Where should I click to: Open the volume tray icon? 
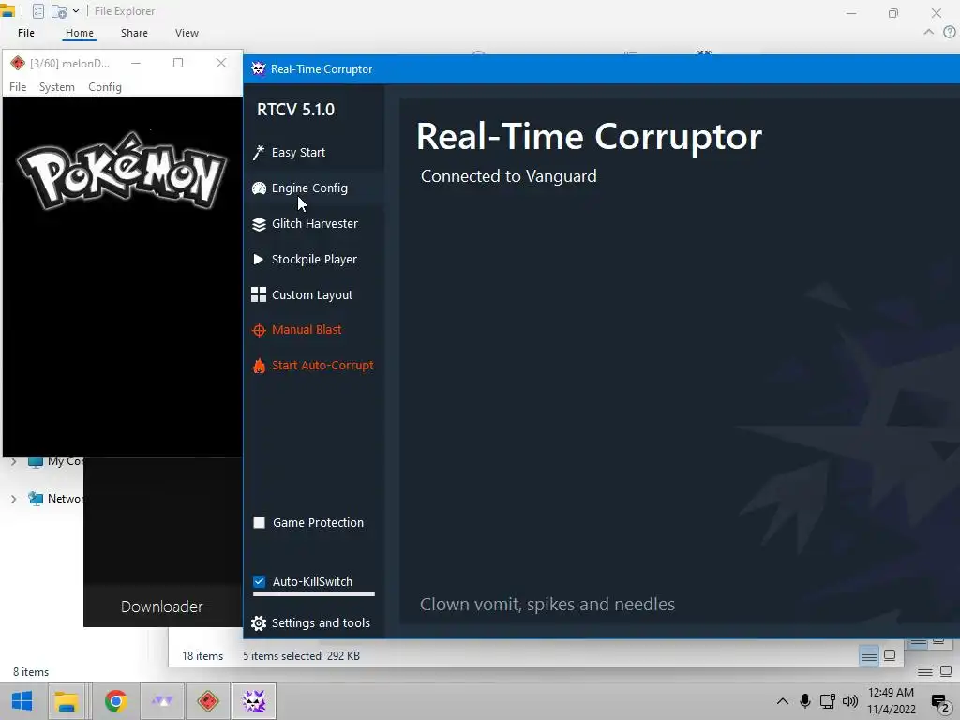tap(850, 701)
